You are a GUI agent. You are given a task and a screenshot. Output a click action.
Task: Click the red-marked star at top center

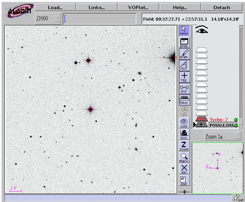click(x=89, y=60)
